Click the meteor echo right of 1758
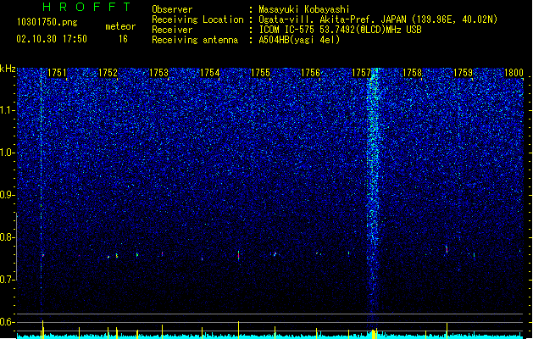The width and height of the screenshot is (533, 339). pos(447,249)
